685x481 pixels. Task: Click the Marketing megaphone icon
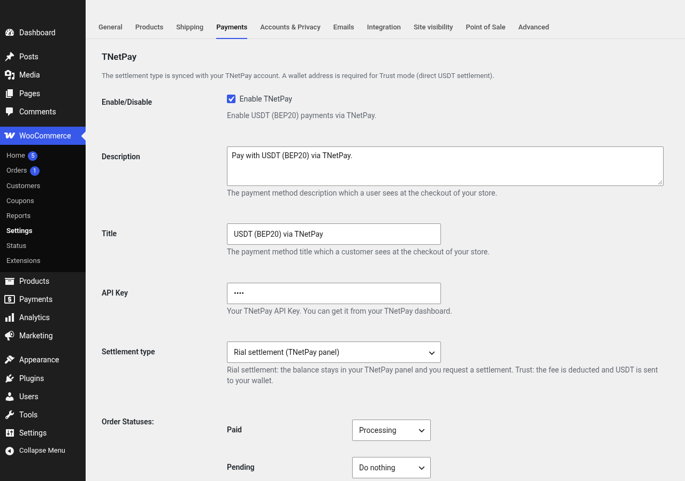click(x=10, y=336)
